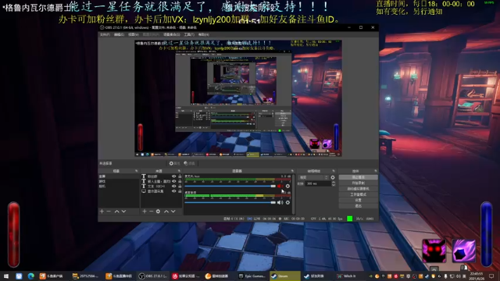Undock the Scenes panel via header icon
This screenshot has height=281, width=500.
[137, 171]
